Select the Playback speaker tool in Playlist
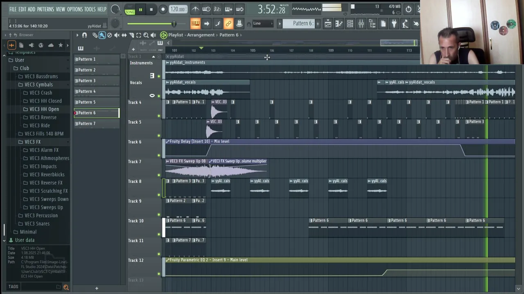The height and width of the screenshot is (294, 524). [153, 35]
